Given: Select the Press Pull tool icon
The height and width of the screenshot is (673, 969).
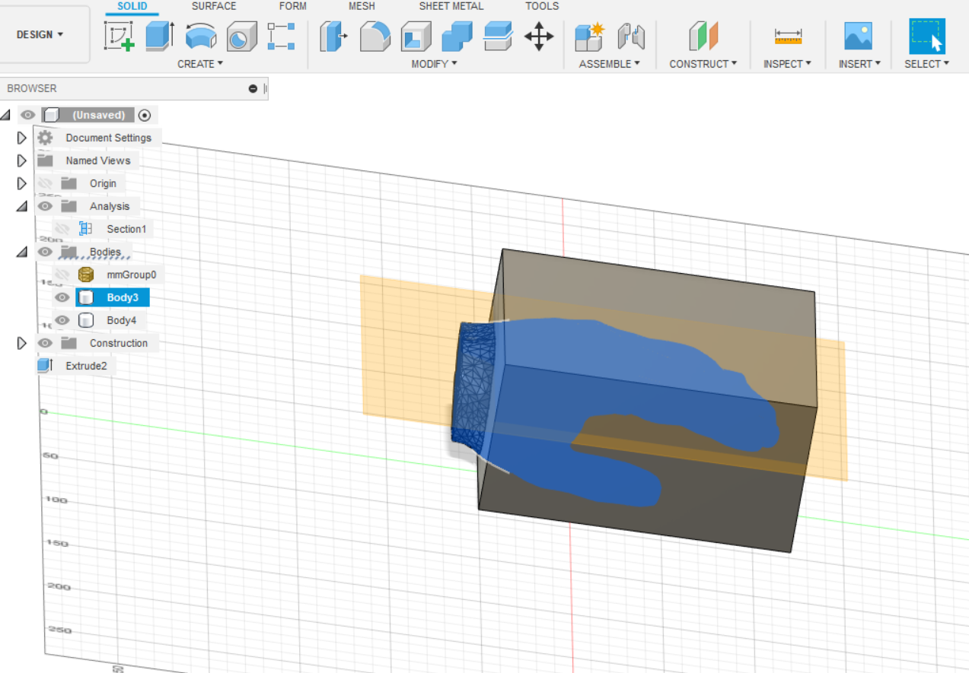Looking at the screenshot, I should [x=333, y=37].
